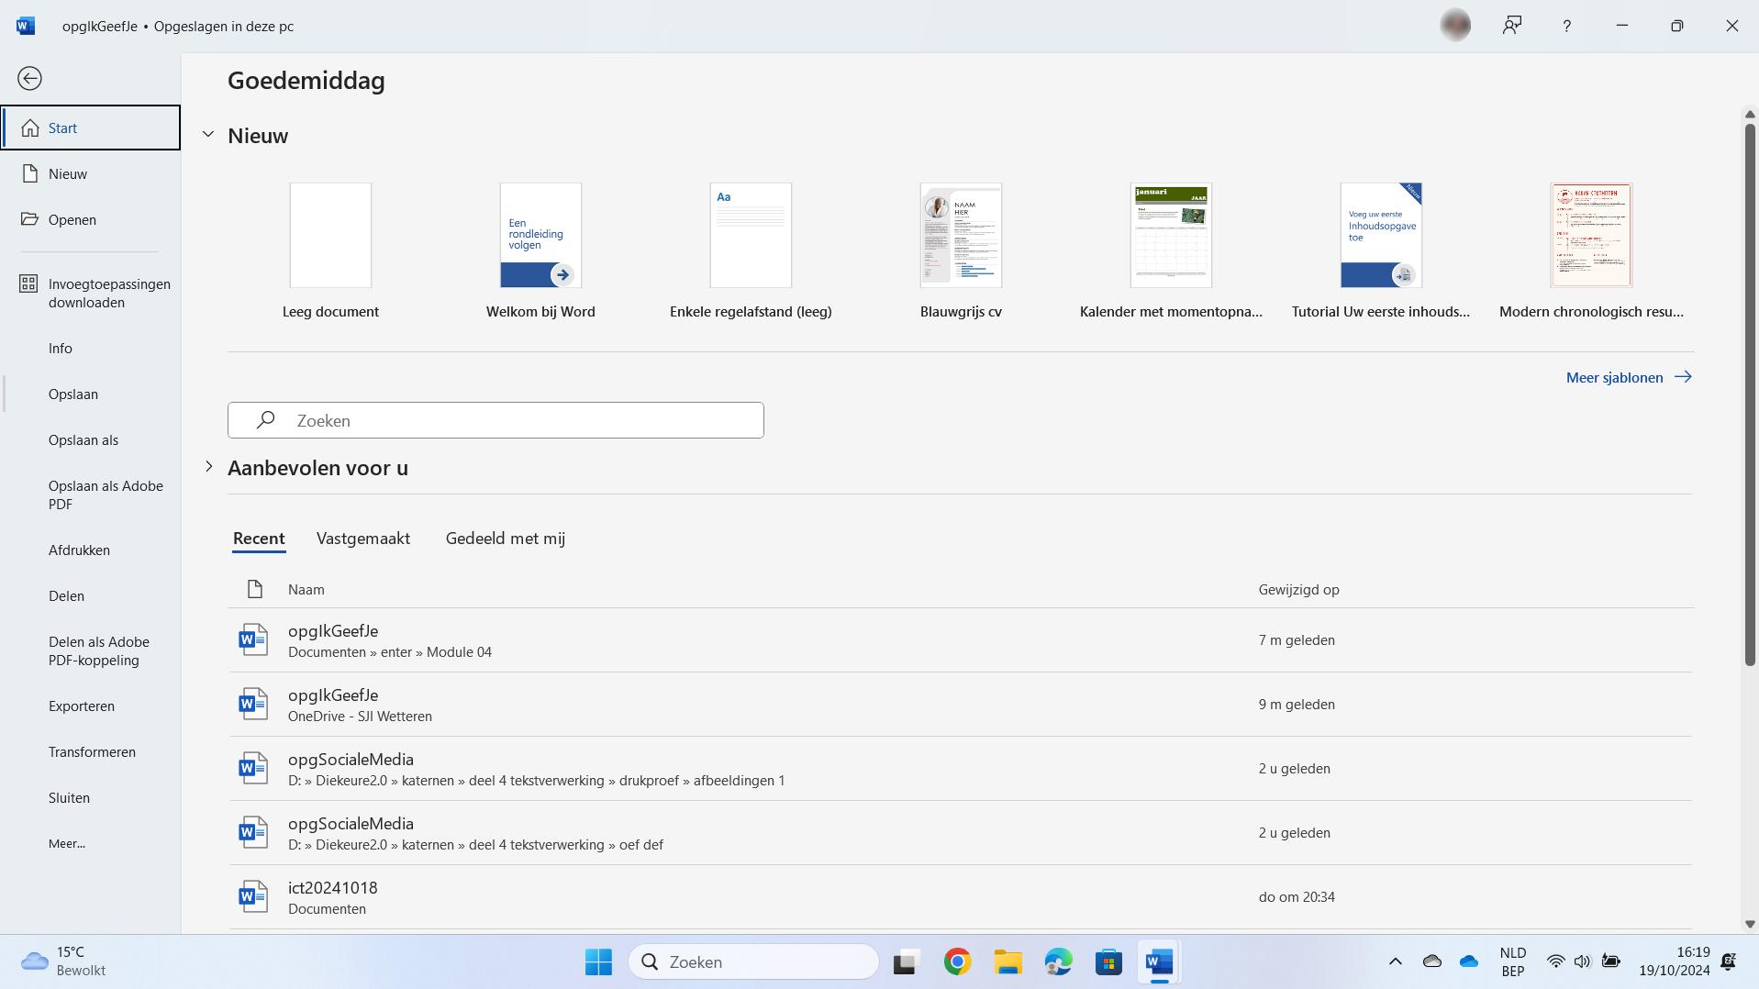Screen dimensions: 1759x989
Task: Open opgIkGeefJe from Module 04 folder
Action: click(x=961, y=640)
